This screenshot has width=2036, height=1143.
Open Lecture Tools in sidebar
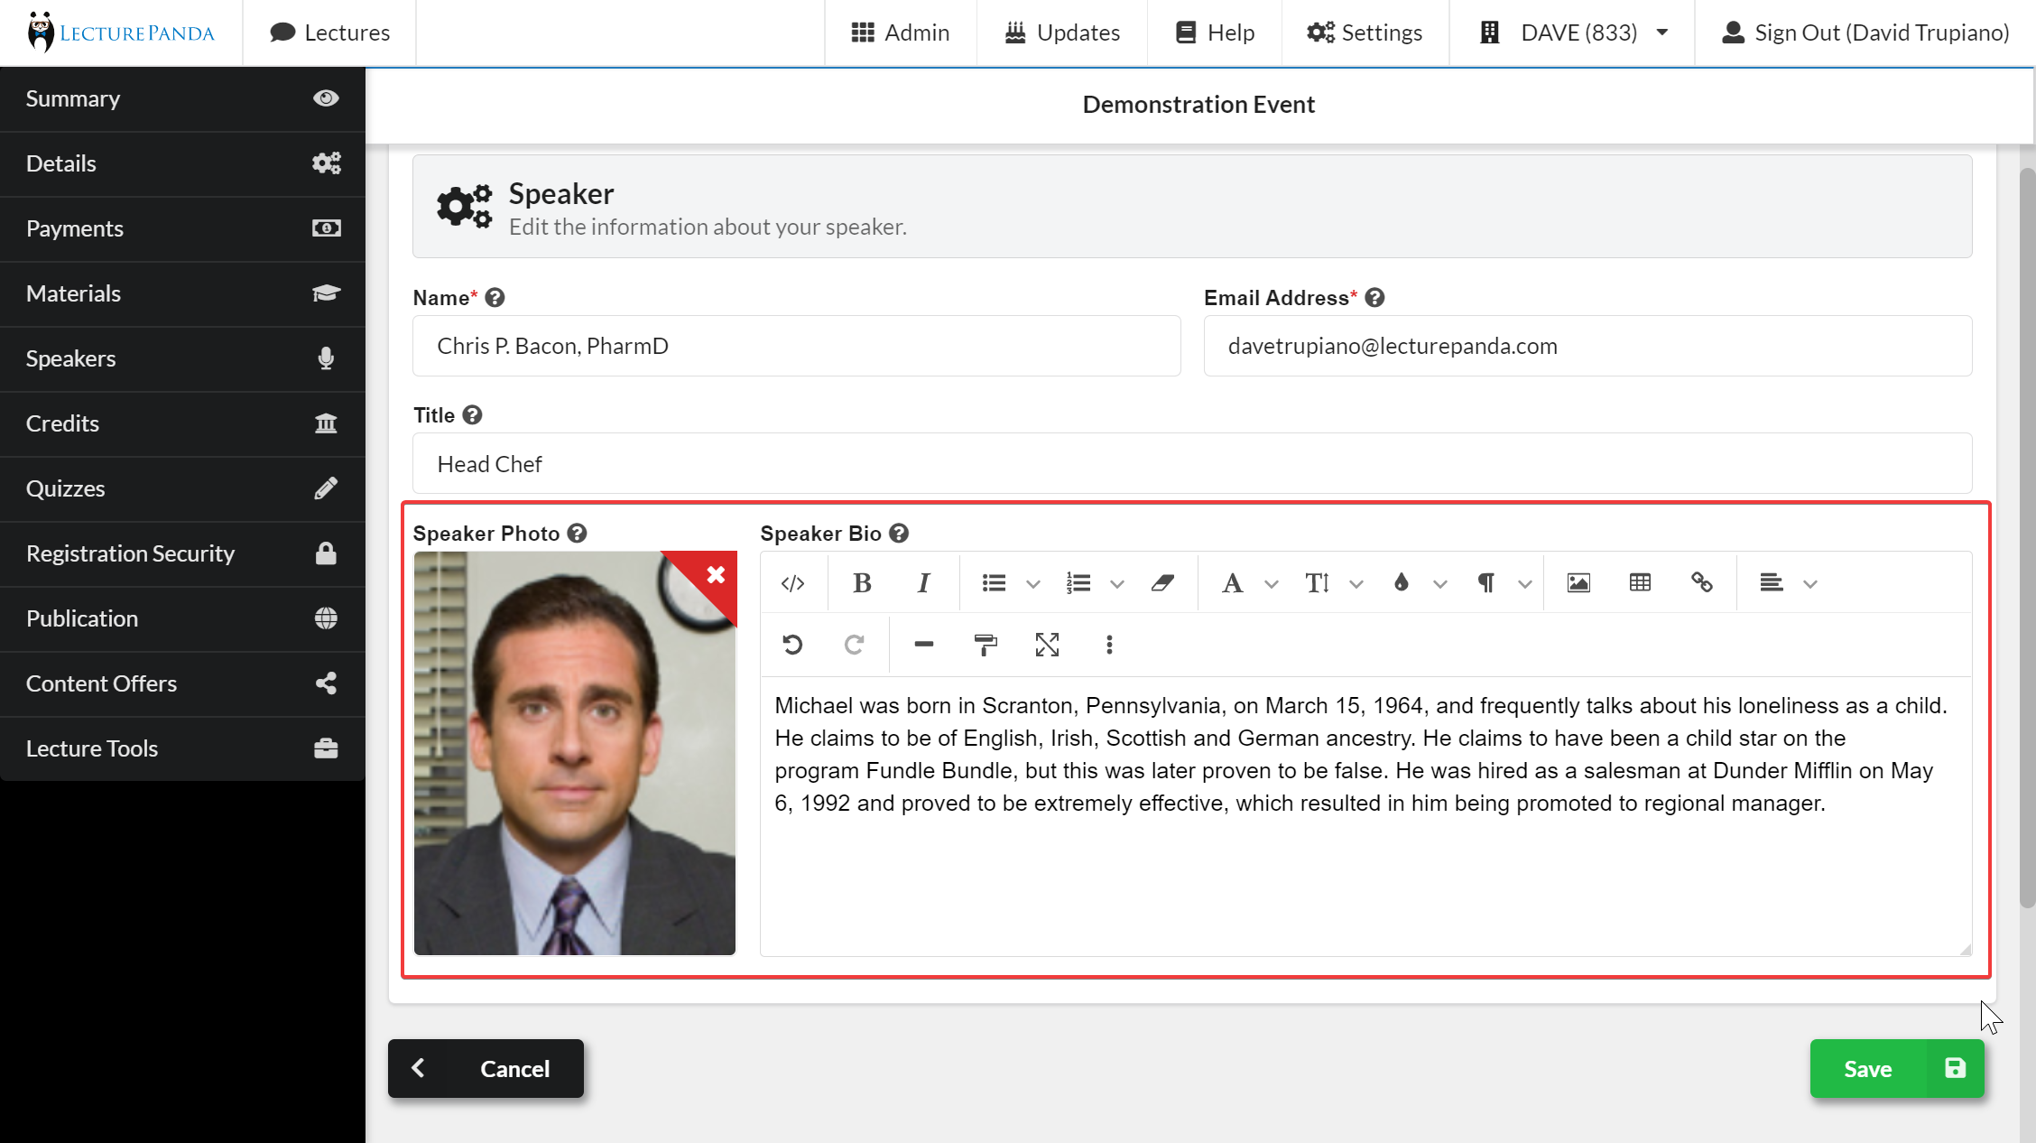(182, 748)
